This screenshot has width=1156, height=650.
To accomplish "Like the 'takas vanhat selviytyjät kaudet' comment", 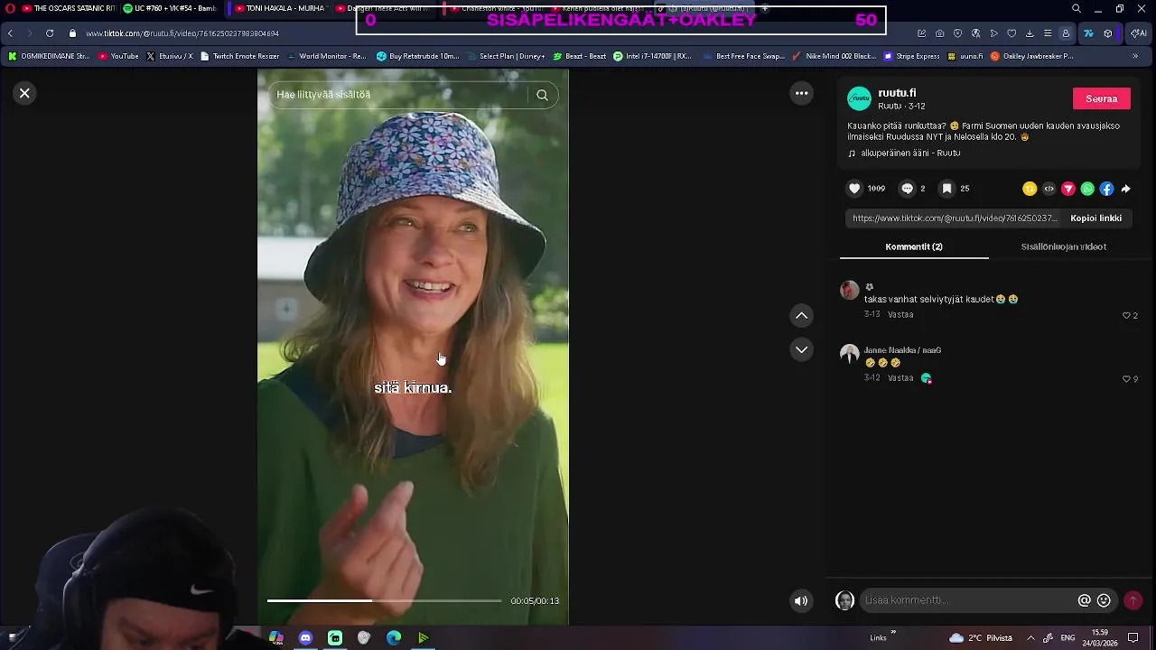I will (1126, 316).
